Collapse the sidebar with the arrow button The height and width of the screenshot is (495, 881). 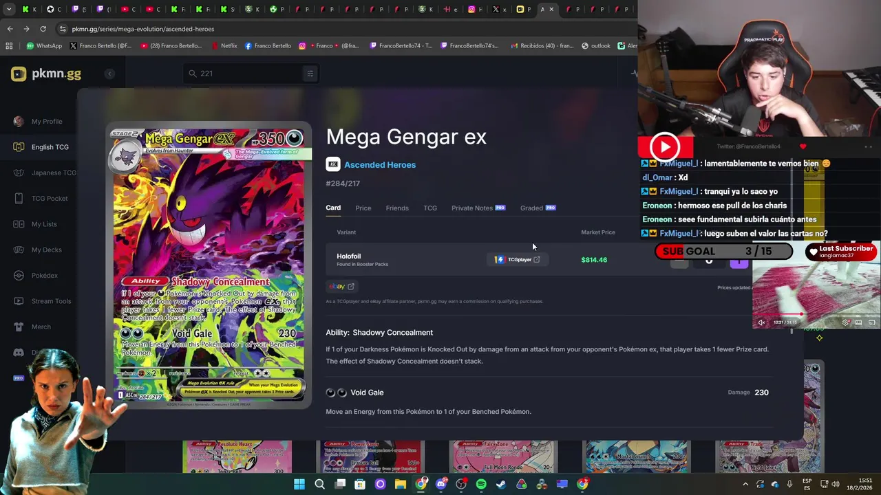click(x=109, y=74)
